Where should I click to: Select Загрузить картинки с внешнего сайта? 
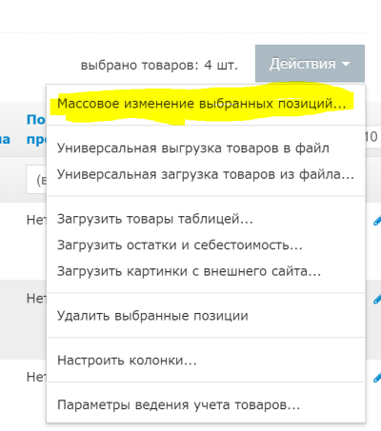[189, 271]
